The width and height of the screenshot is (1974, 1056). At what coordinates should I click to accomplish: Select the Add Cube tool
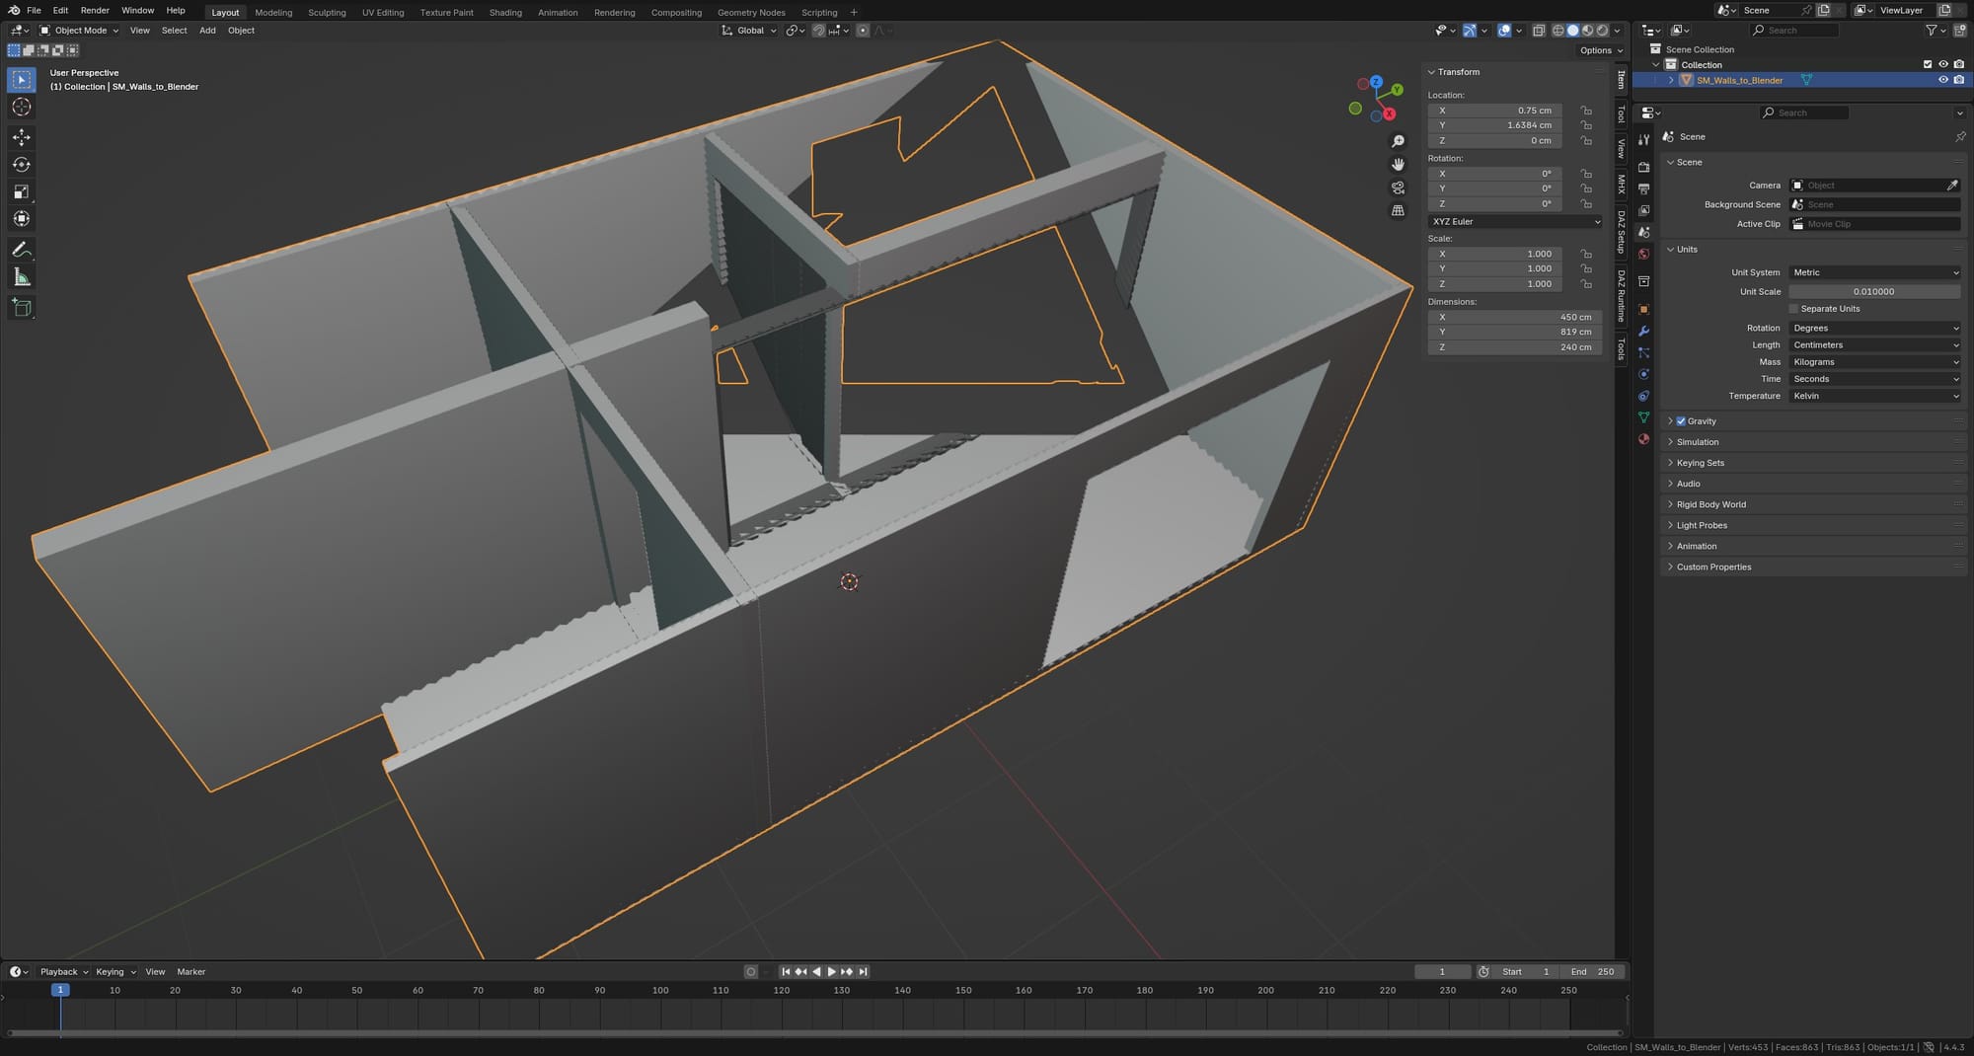[22, 308]
